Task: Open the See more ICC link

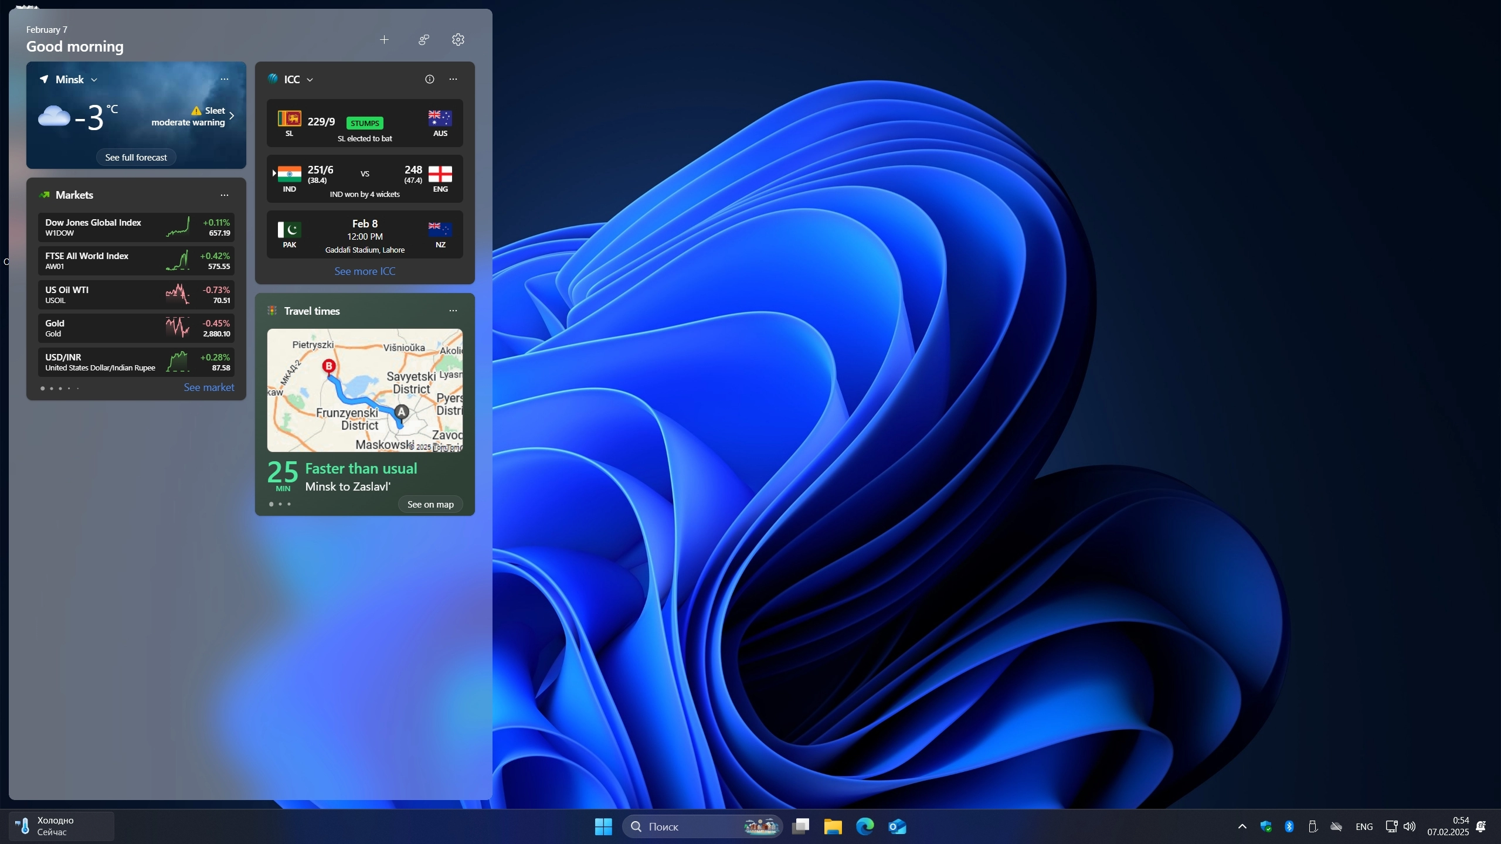Action: click(365, 271)
